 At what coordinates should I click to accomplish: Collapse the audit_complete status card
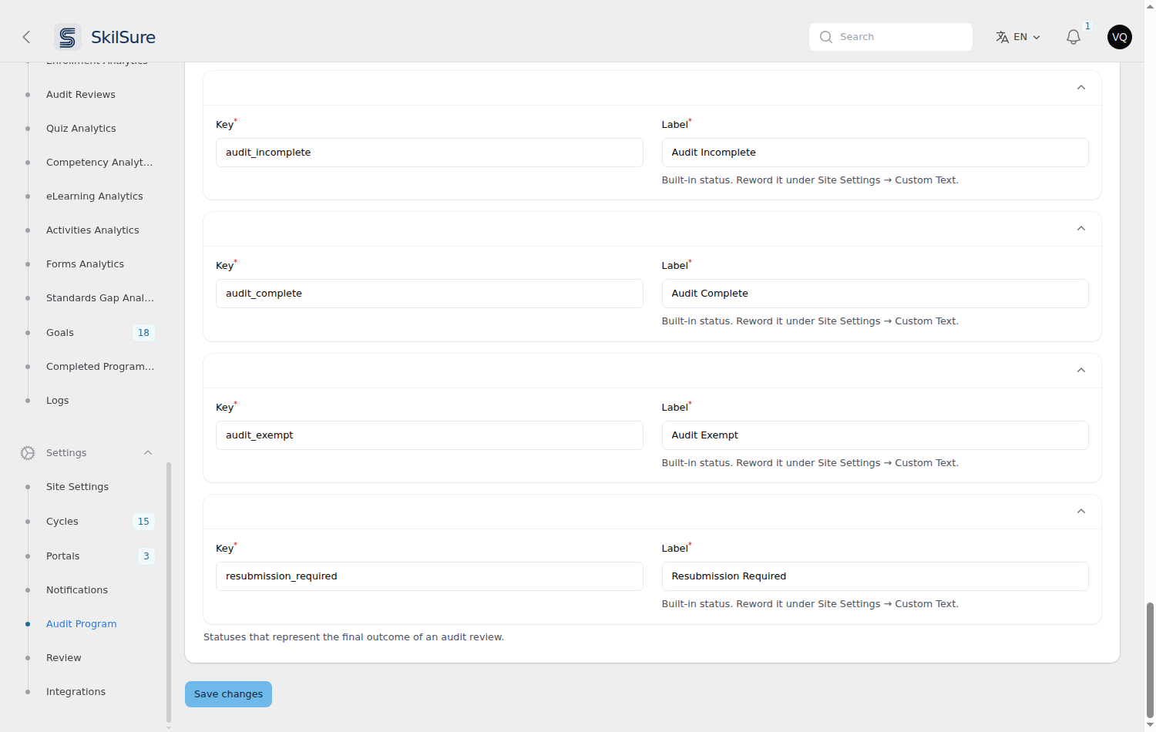tap(1081, 229)
